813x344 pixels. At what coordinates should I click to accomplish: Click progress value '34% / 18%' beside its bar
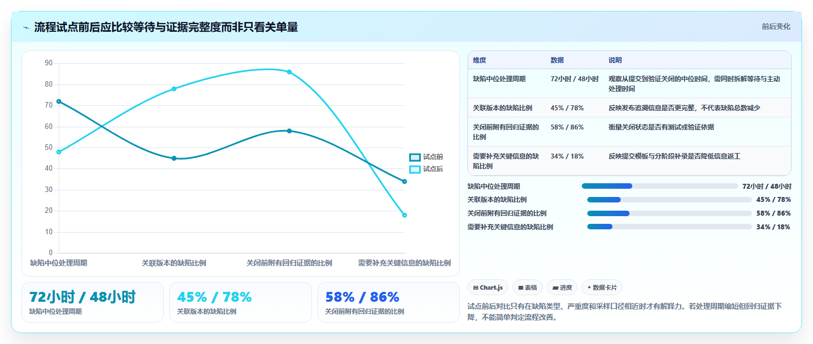pyautogui.click(x=773, y=227)
